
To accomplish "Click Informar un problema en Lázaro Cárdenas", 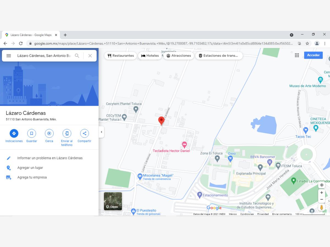I will click(x=49, y=158).
